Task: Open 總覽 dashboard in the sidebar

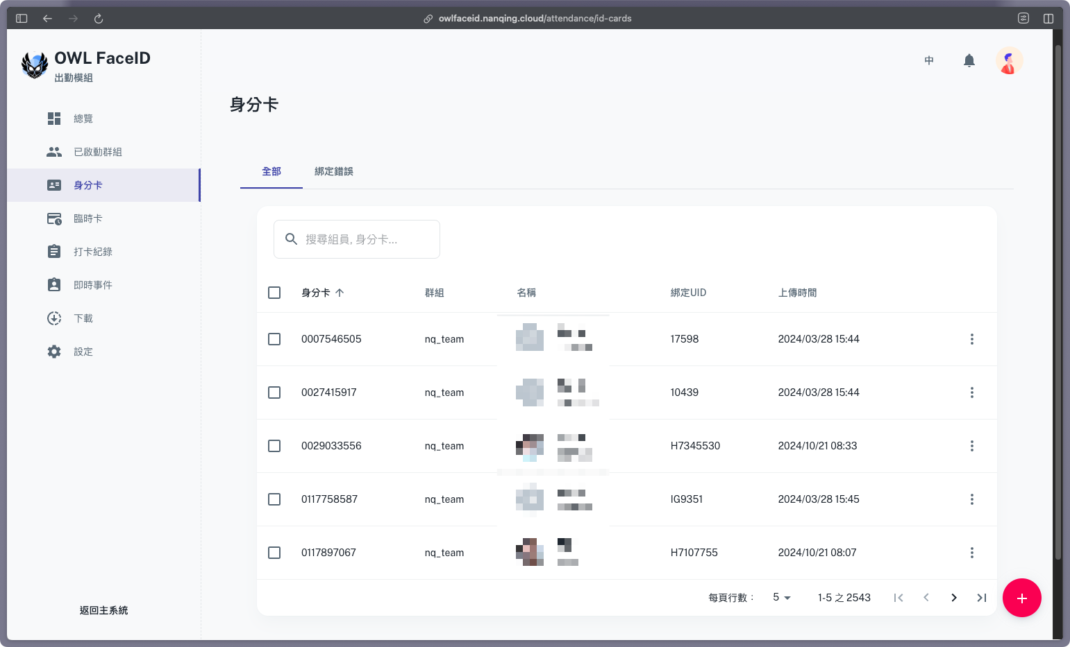Action: coord(83,119)
